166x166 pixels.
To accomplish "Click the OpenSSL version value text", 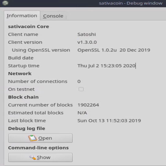I will coord(114,50).
